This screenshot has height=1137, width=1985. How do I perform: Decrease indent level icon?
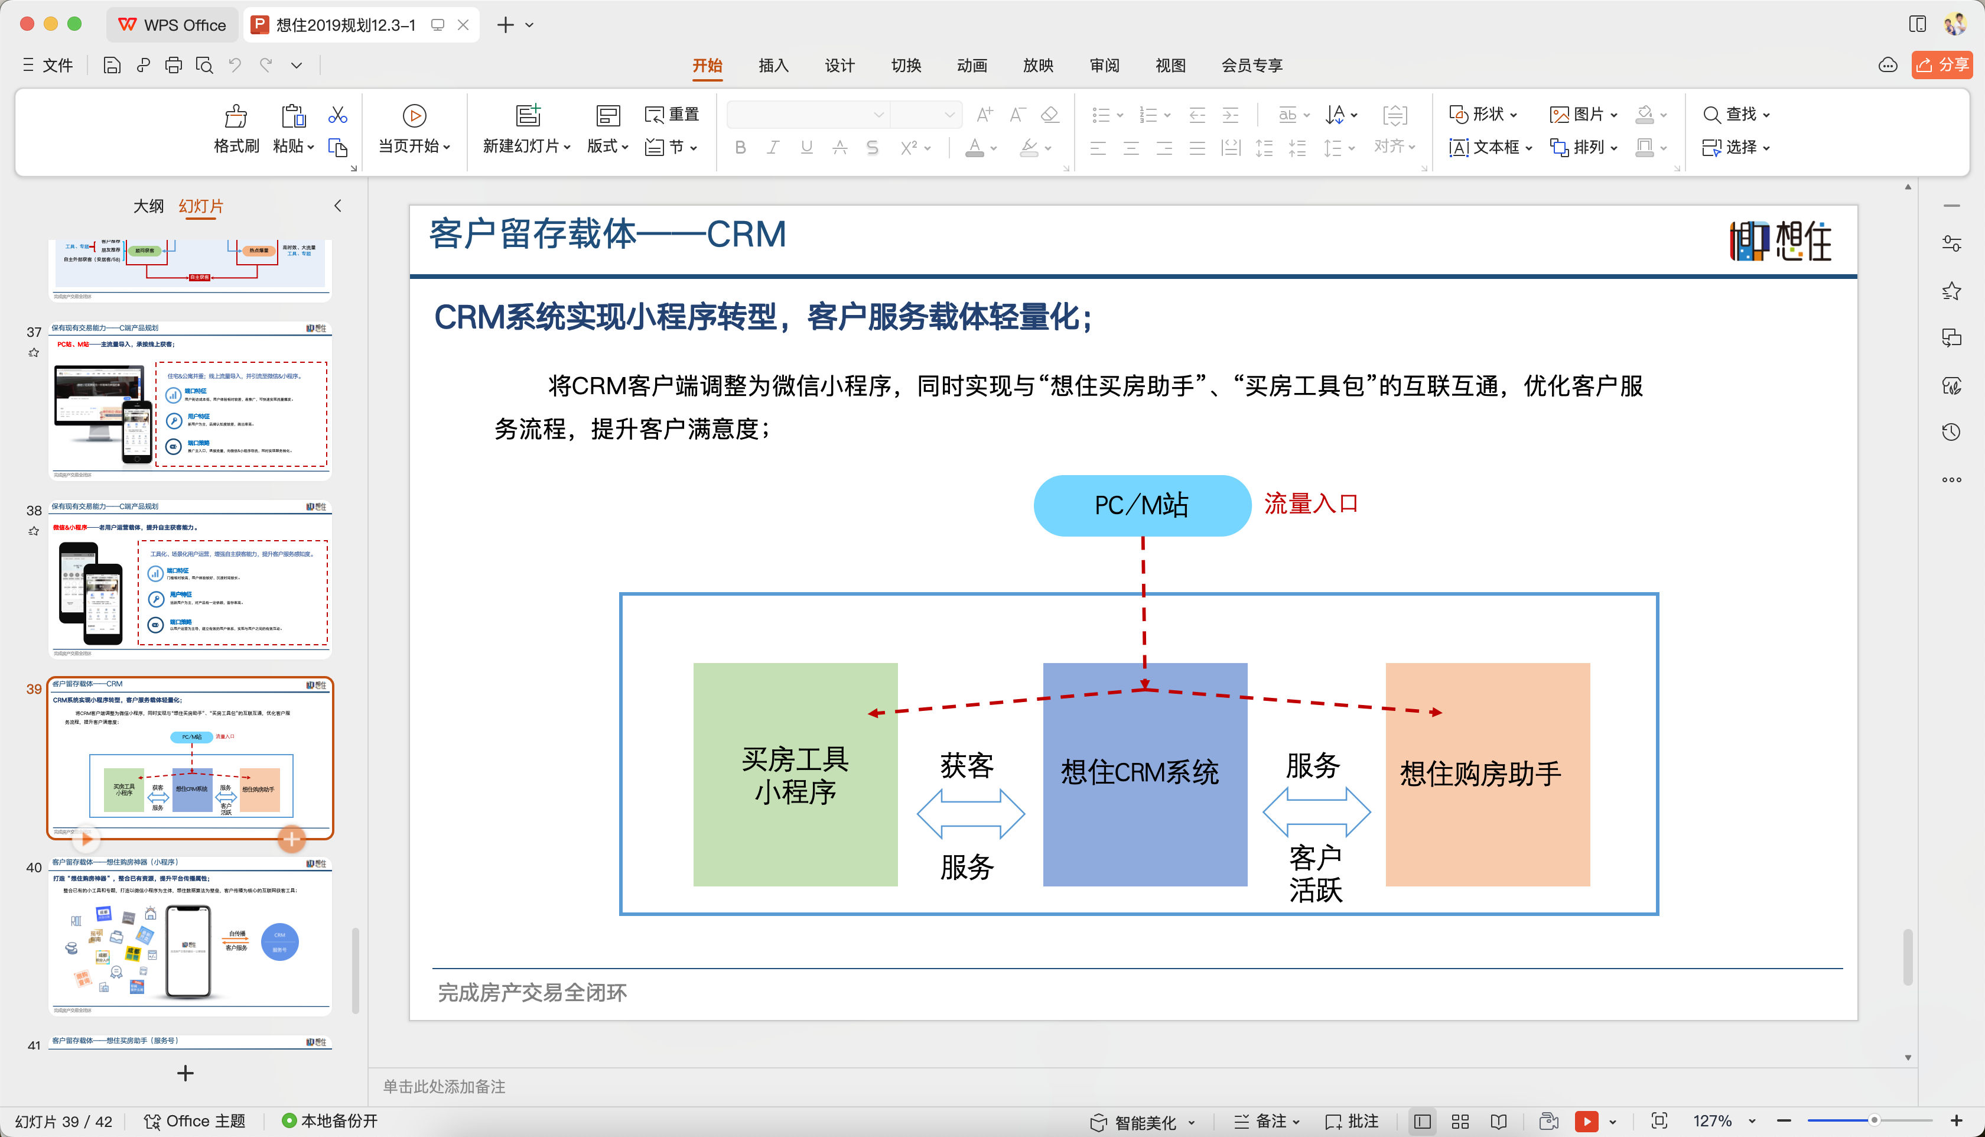tap(1197, 115)
